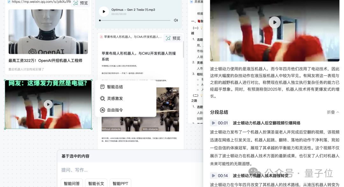Image resolution: width=344 pixels, height=187 pixels.
Task: Mute the audio player volume icon
Action: 176,20
